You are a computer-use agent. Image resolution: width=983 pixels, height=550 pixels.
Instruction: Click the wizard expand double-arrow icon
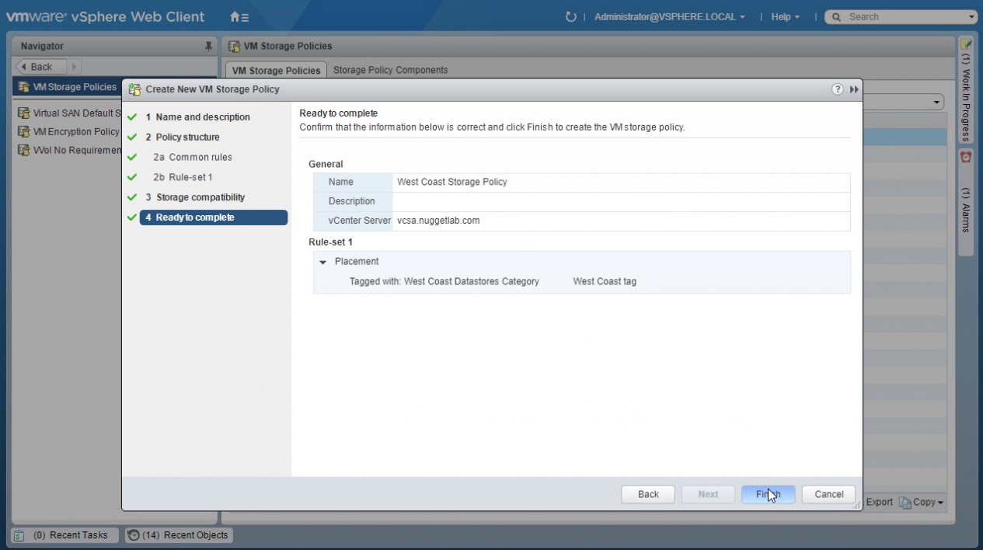tap(854, 89)
